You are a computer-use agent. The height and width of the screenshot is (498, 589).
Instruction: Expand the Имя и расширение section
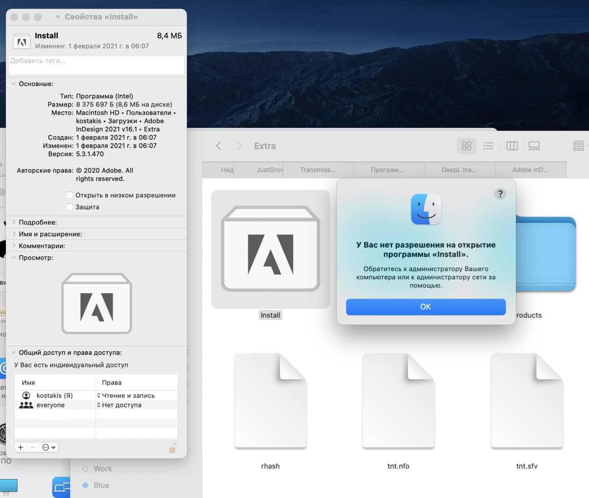click(14, 234)
